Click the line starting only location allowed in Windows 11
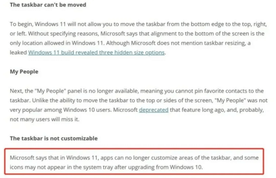Screen dimensions: 276x178 (x=130, y=43)
